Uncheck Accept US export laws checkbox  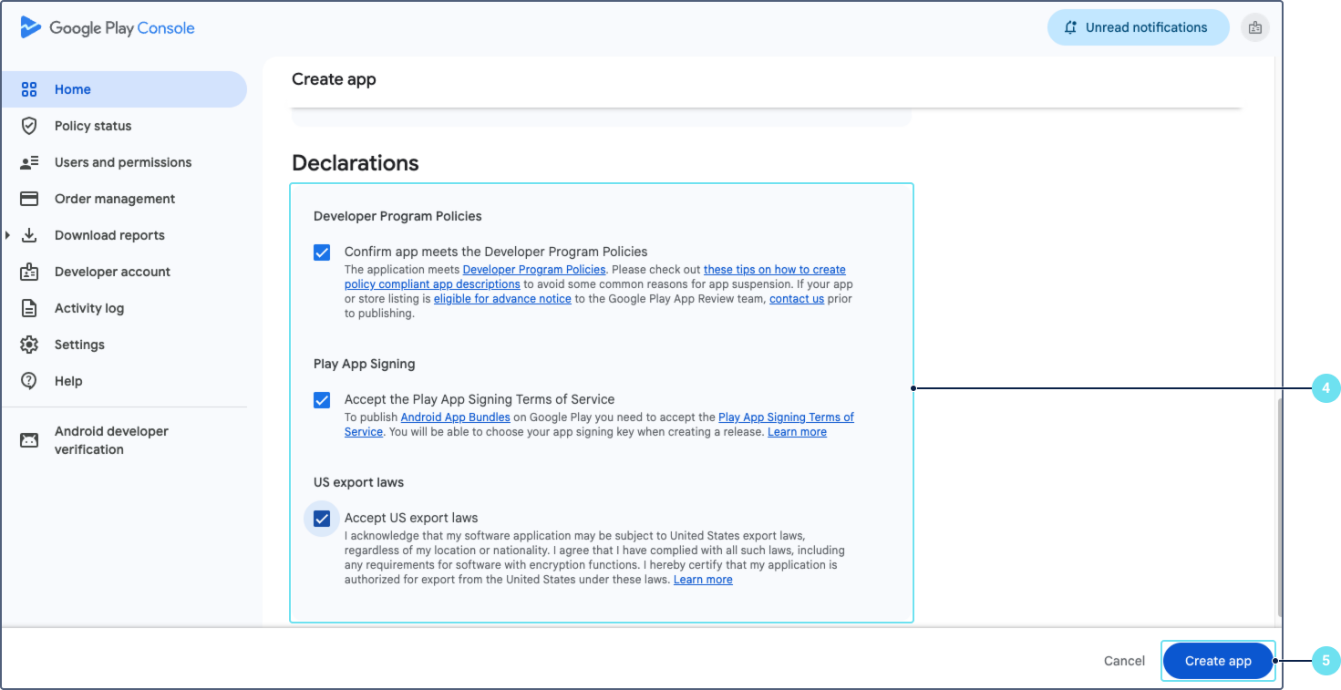coord(322,519)
